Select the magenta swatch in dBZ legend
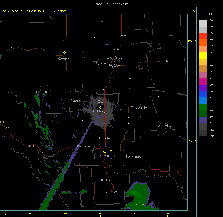The width and height of the screenshot is (223, 217). point(203,81)
